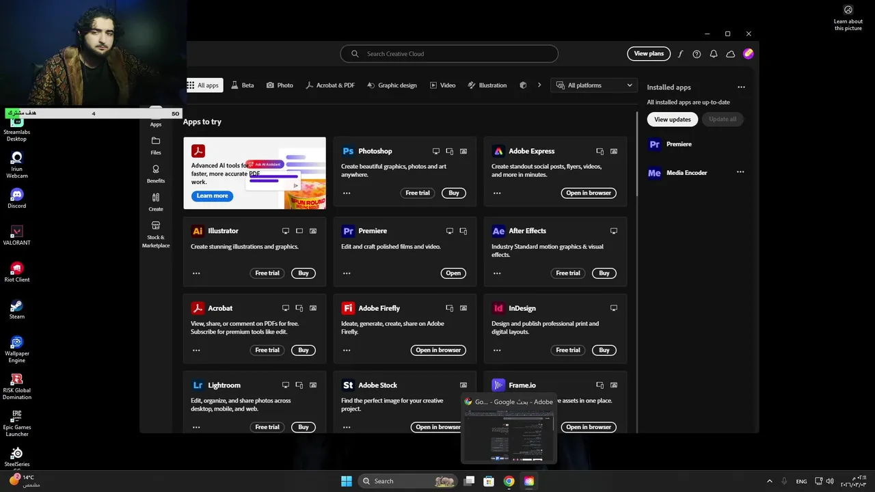Click Learn more on Acrobat banner

[212, 196]
